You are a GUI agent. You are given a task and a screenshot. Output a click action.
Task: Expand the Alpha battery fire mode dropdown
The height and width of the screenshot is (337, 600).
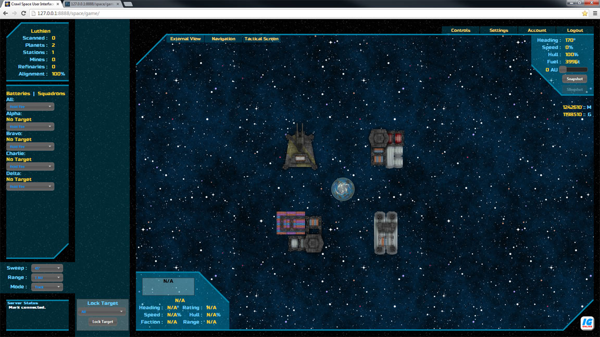(x=30, y=126)
